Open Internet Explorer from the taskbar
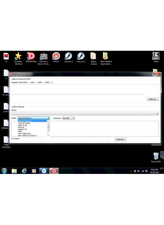This screenshot has height=225, width=164. tap(24, 171)
